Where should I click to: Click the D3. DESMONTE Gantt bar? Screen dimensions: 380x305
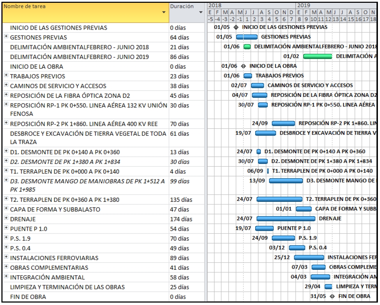coord(286,181)
